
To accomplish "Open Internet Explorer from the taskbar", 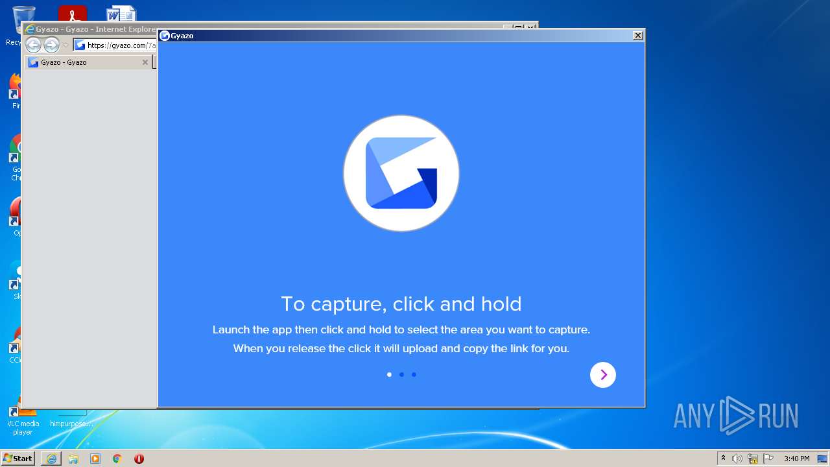I will click(51, 459).
